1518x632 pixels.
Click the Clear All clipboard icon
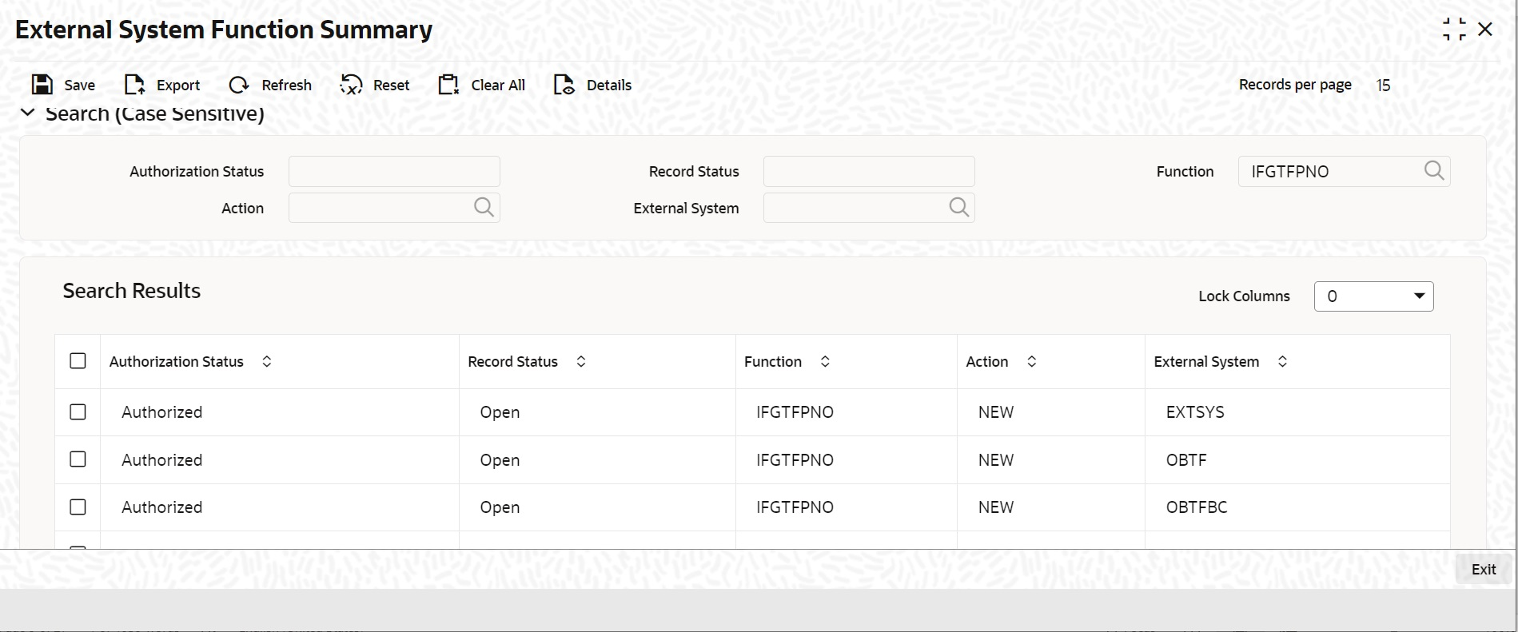coord(448,85)
